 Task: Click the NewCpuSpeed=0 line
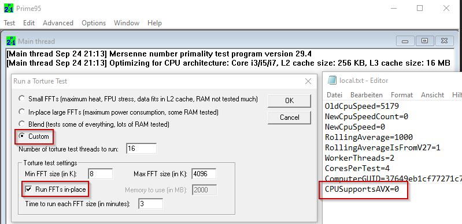(355, 127)
